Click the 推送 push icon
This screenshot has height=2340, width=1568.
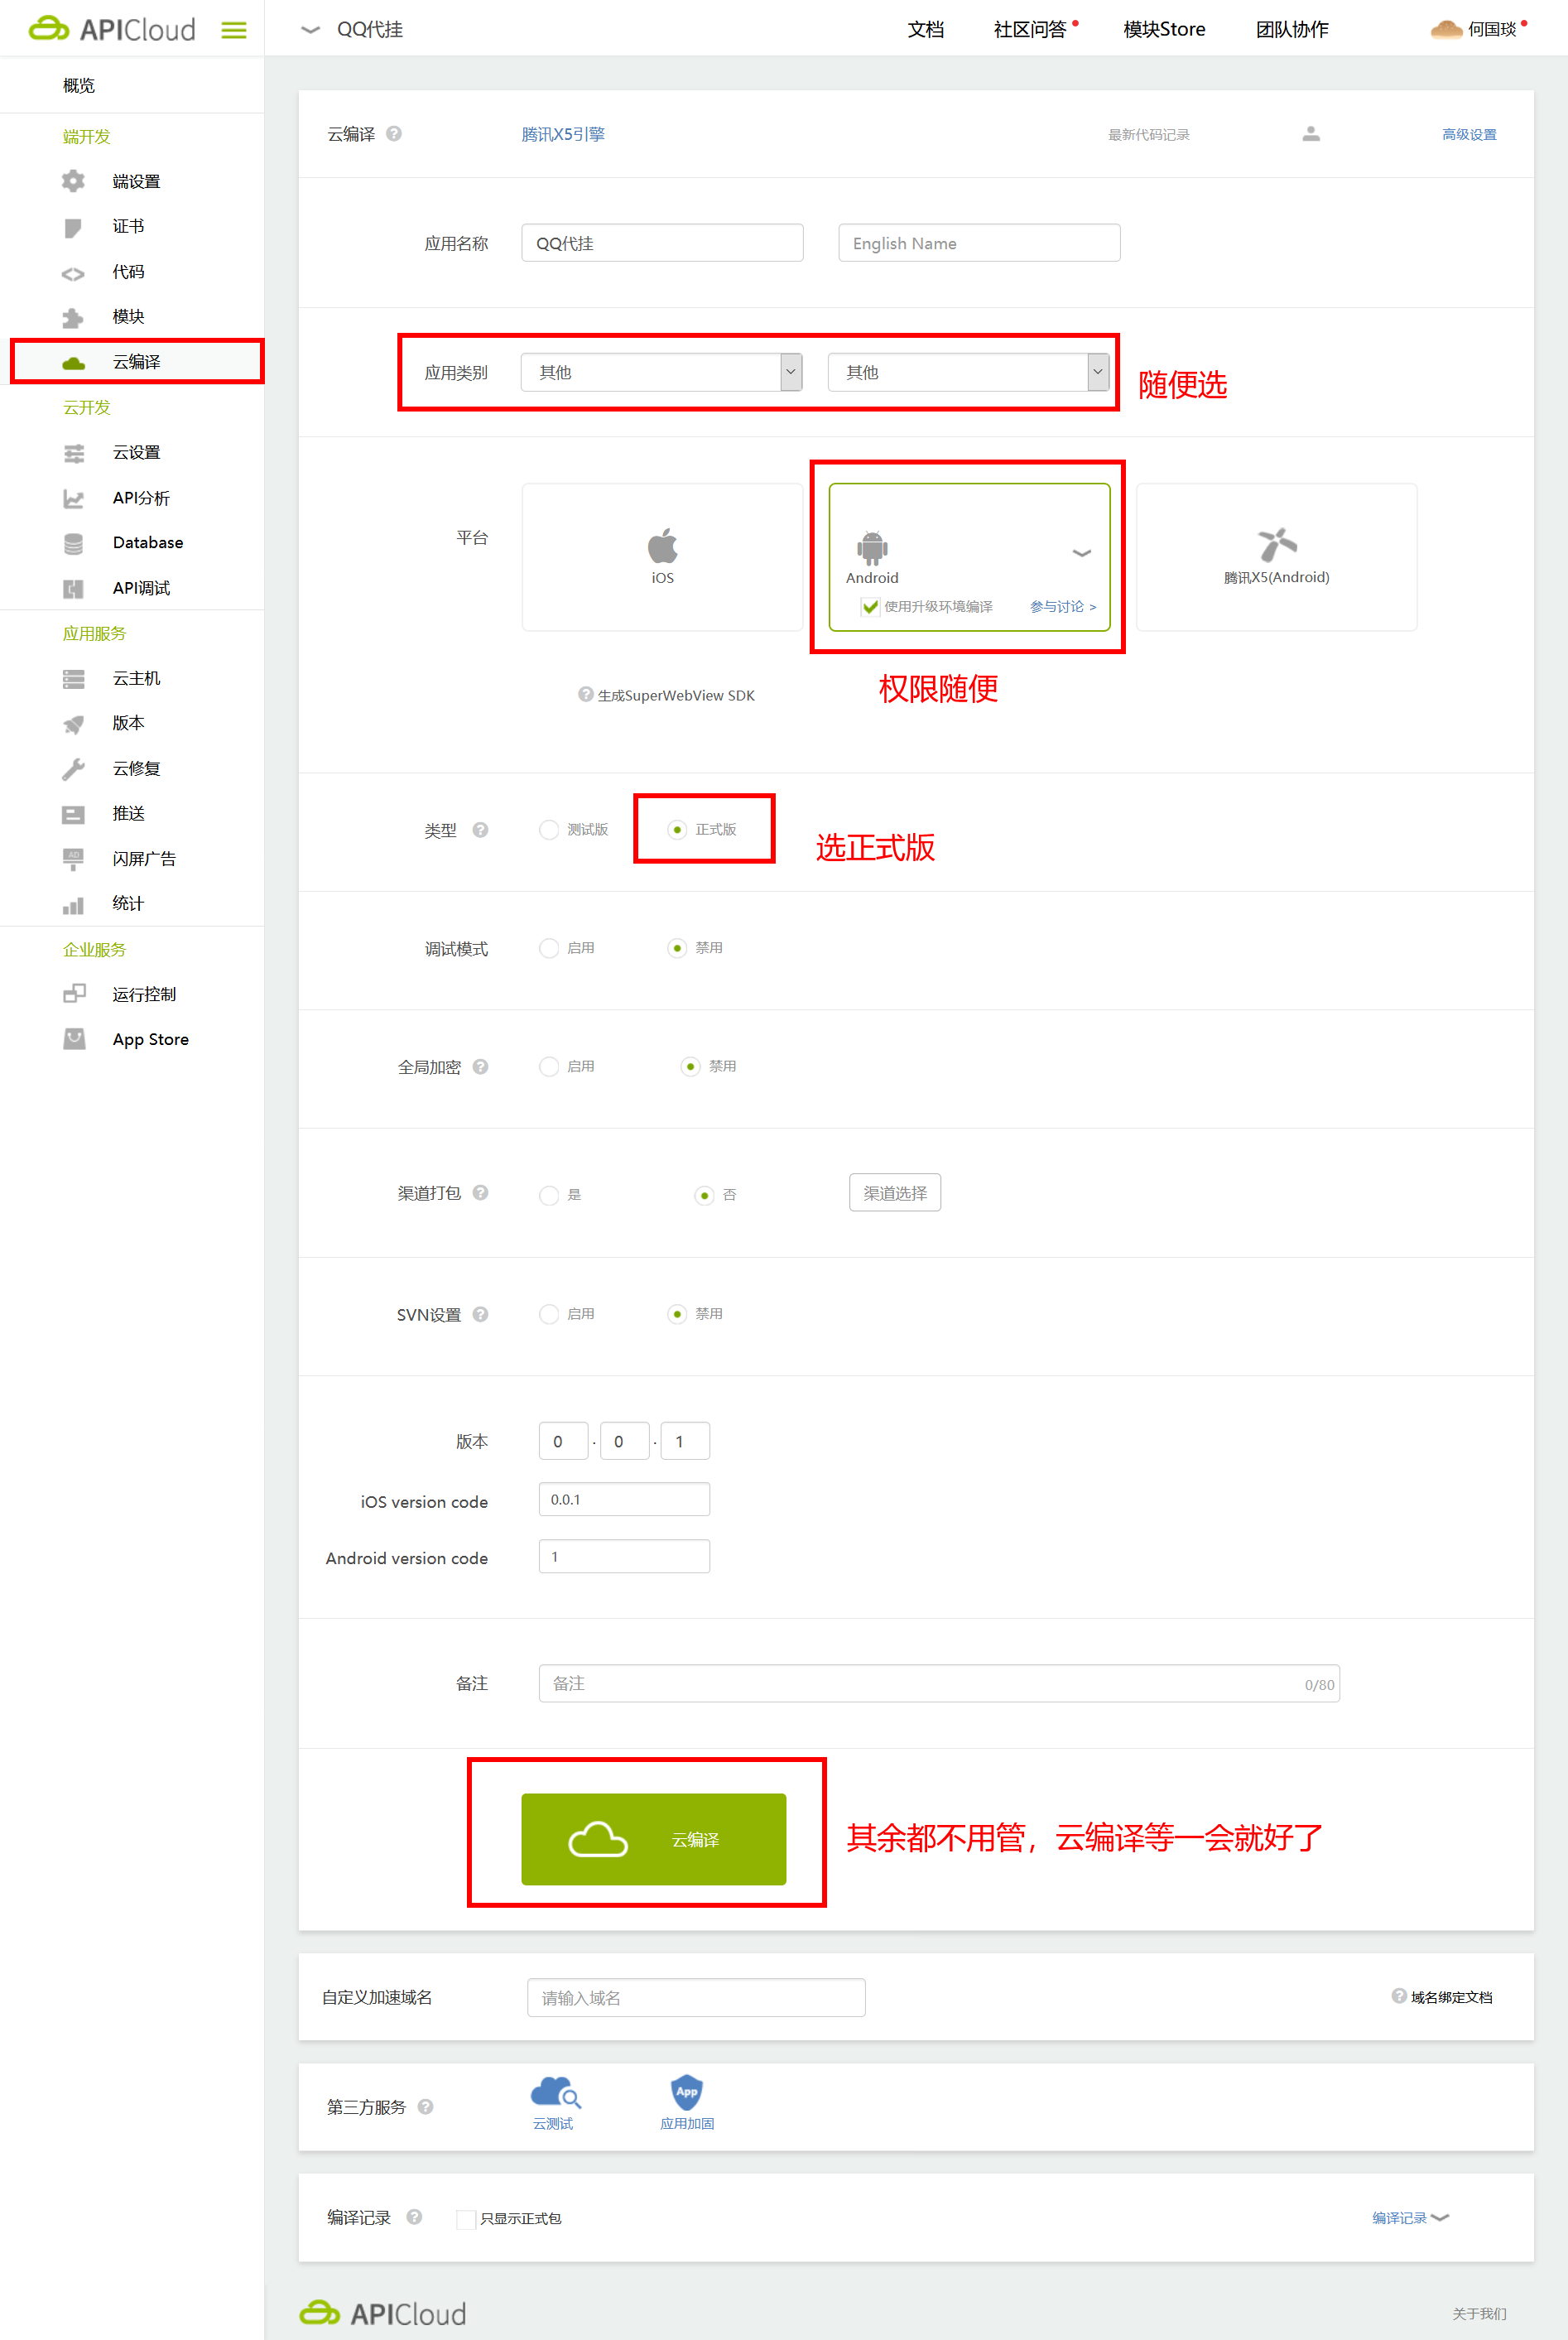(x=73, y=814)
